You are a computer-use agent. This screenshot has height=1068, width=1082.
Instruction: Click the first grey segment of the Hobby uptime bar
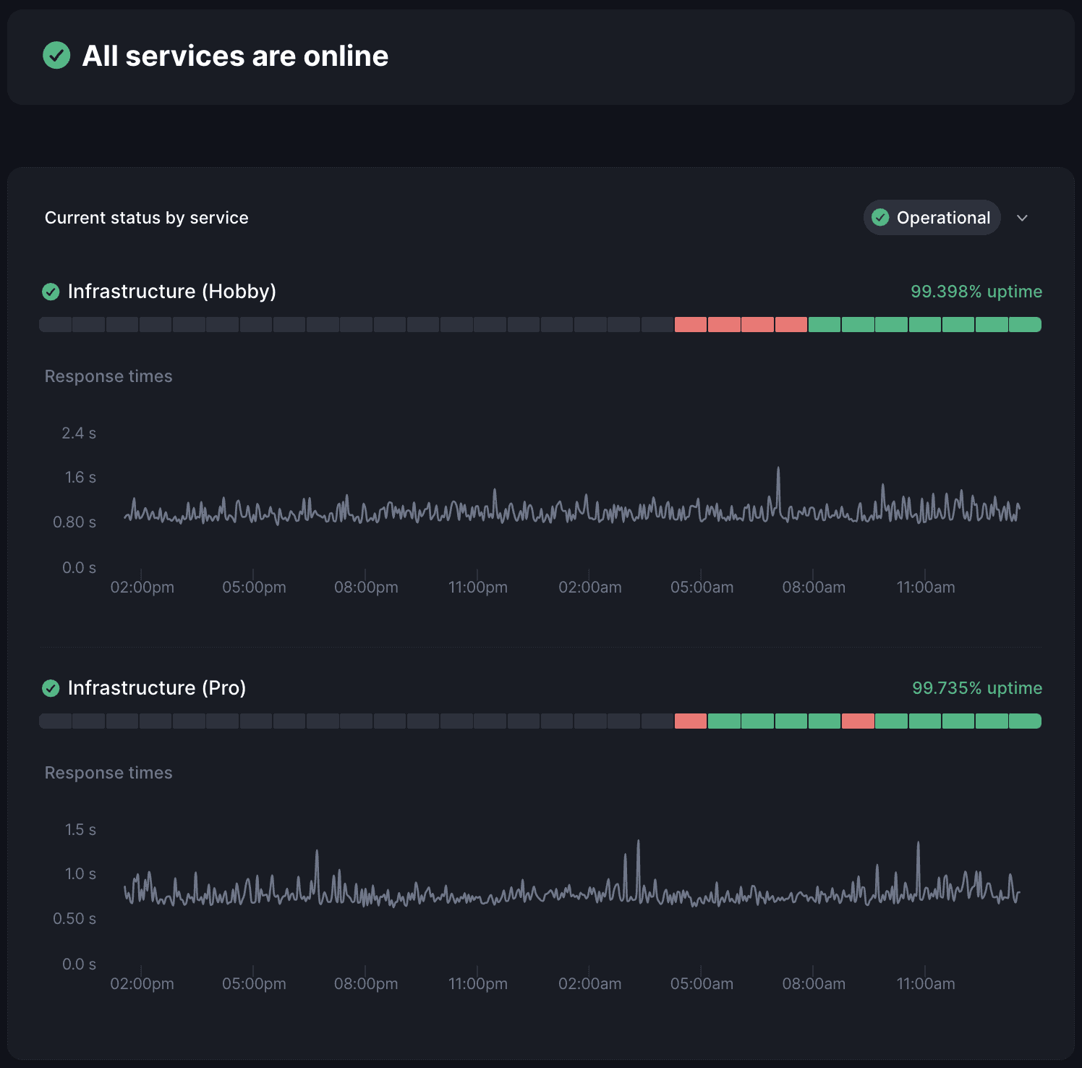(x=56, y=324)
